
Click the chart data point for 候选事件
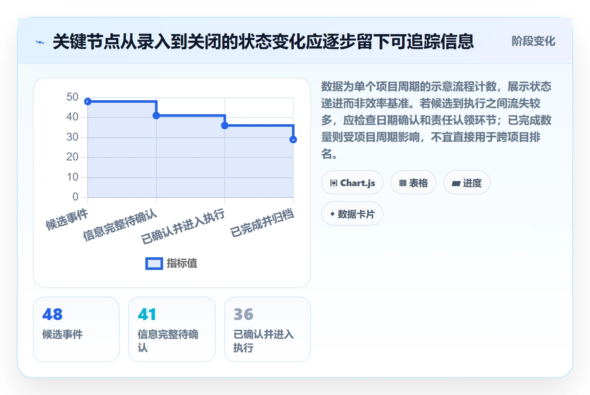click(88, 101)
